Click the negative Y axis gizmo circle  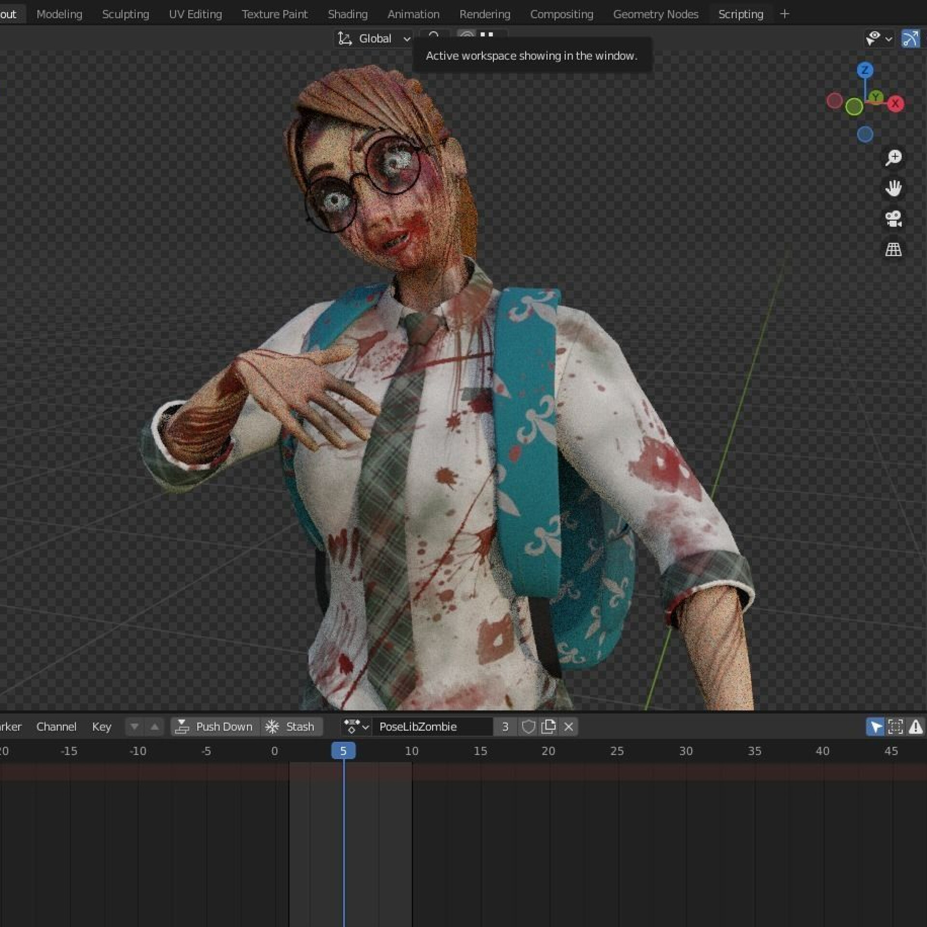pos(854,107)
